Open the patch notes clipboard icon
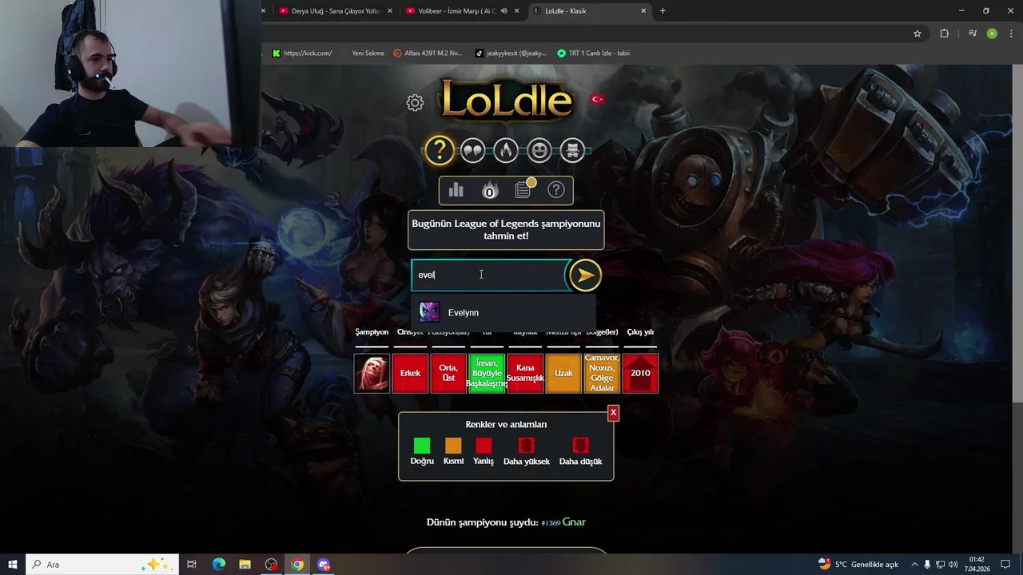This screenshot has width=1023, height=575. pyautogui.click(x=523, y=189)
